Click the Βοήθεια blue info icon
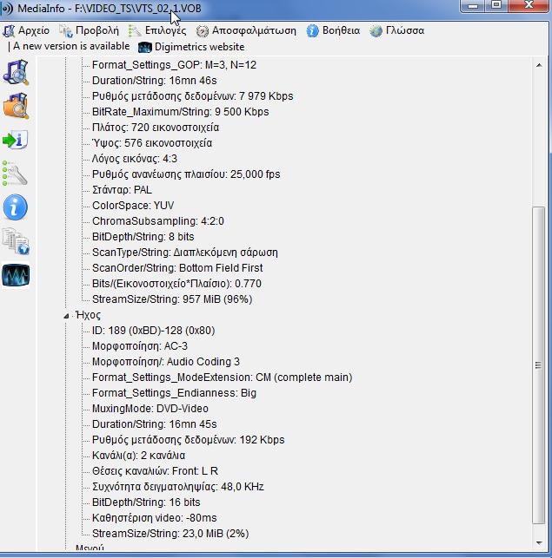The width and height of the screenshot is (552, 558). tap(312, 31)
